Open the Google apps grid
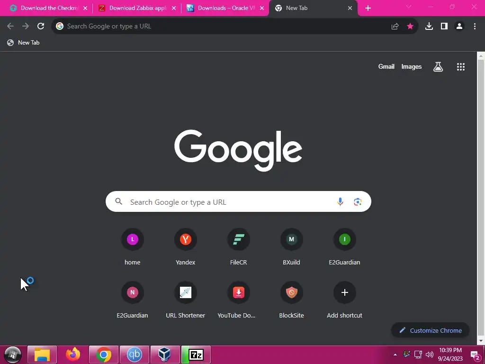This screenshot has height=364, width=485. coord(461,66)
